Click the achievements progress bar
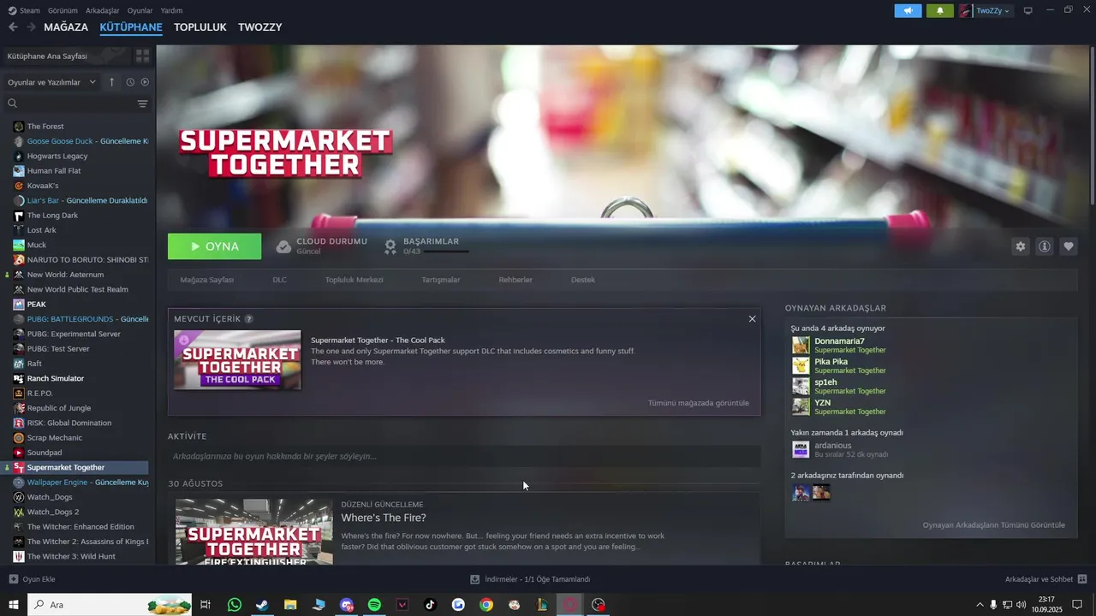1096x616 pixels. point(446,252)
